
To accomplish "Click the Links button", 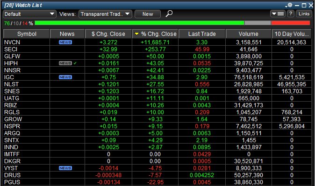I will pyautogui.click(x=304, y=14).
